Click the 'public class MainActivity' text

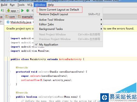click(28, 59)
